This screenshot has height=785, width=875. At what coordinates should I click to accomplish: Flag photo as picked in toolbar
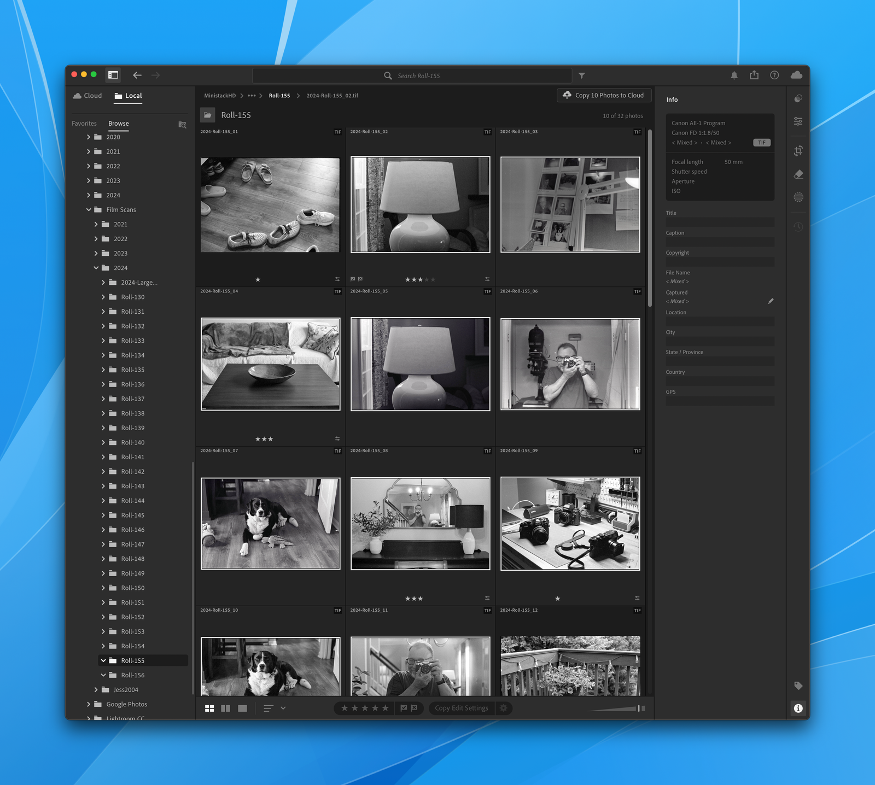coord(404,708)
